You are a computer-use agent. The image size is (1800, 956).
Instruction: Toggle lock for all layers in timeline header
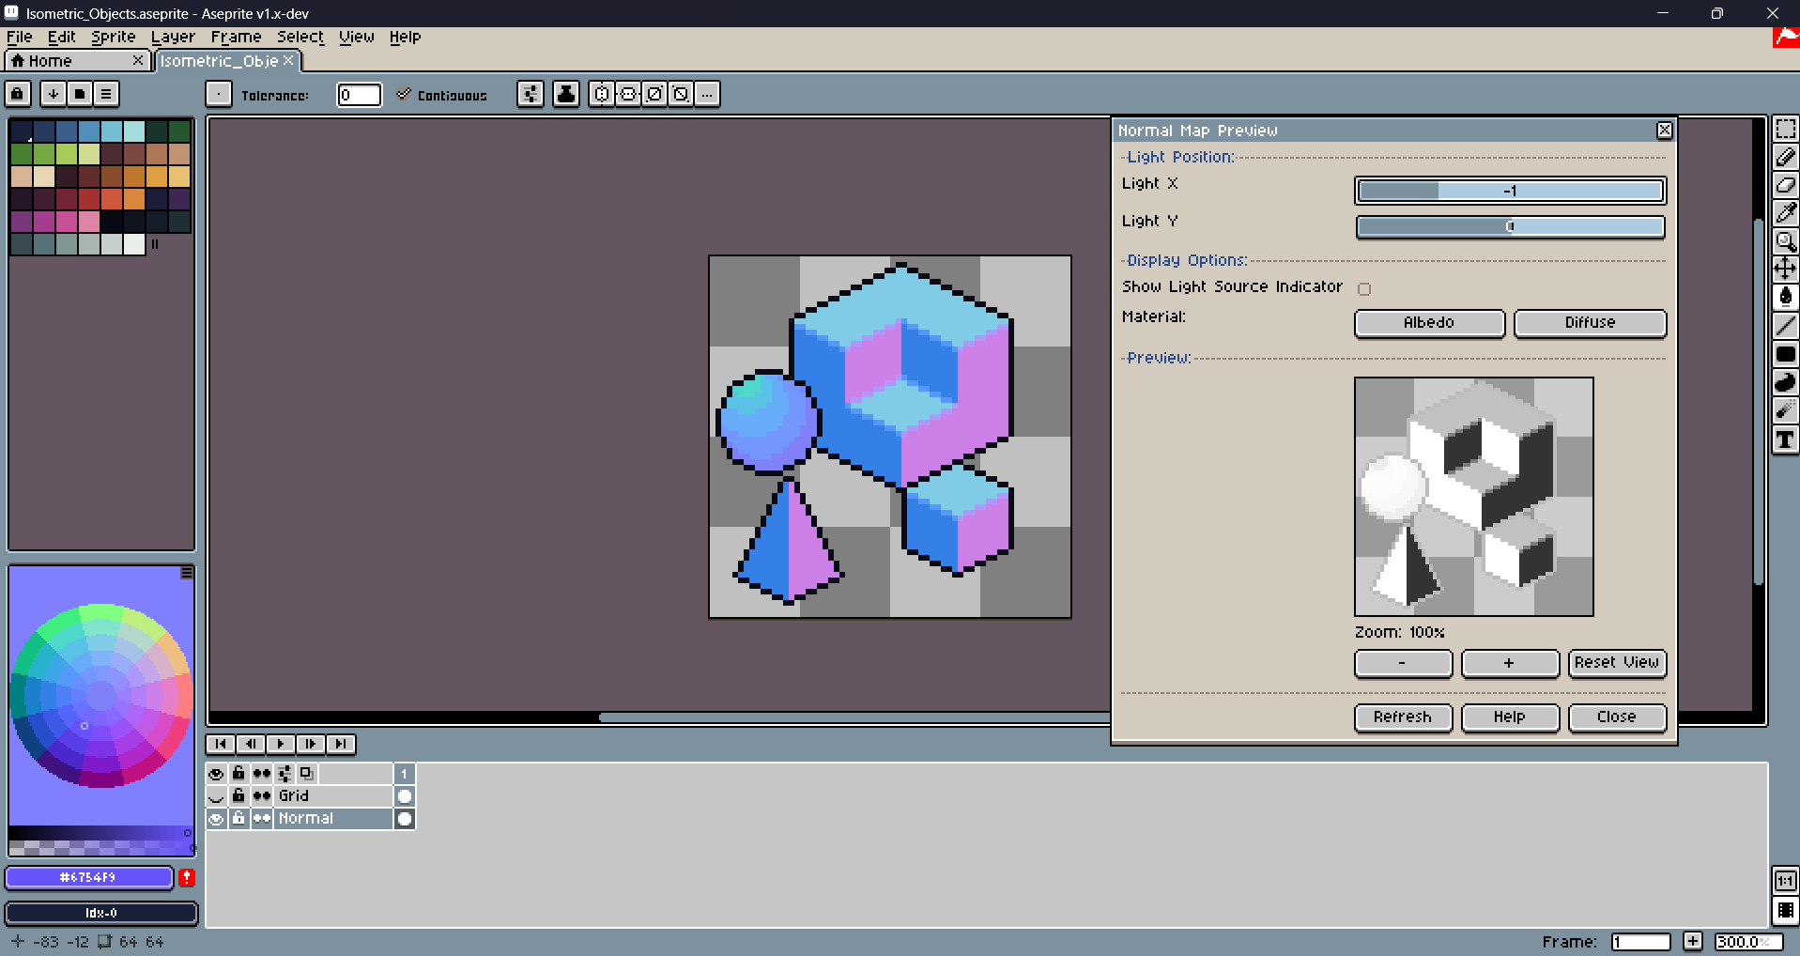point(239,774)
